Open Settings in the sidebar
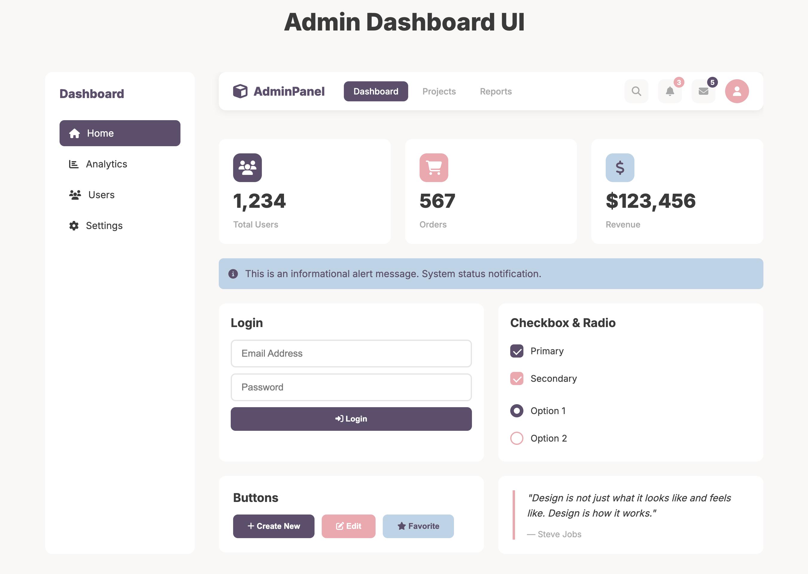The image size is (808, 574). point(104,225)
